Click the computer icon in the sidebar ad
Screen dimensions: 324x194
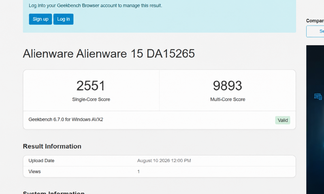pyautogui.click(x=318, y=96)
